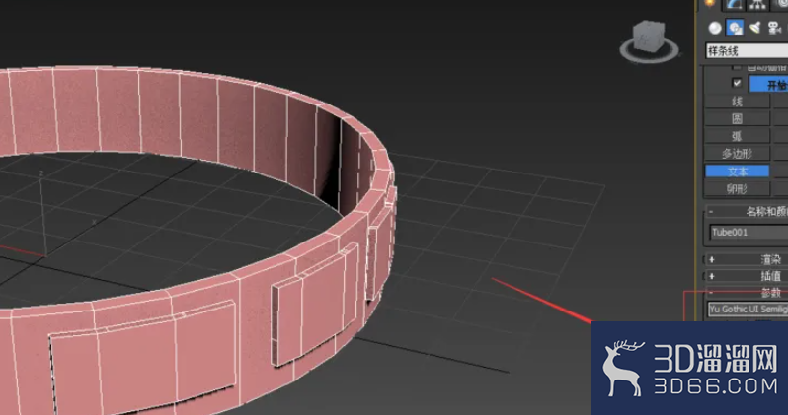Uncheck the checkbox beside 开始新图形

click(x=738, y=83)
